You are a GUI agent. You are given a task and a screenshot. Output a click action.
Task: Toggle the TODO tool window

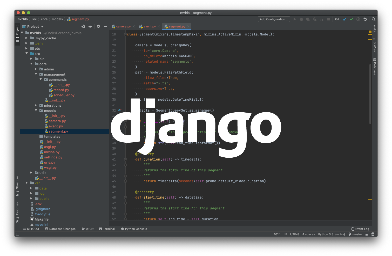click(x=31, y=229)
